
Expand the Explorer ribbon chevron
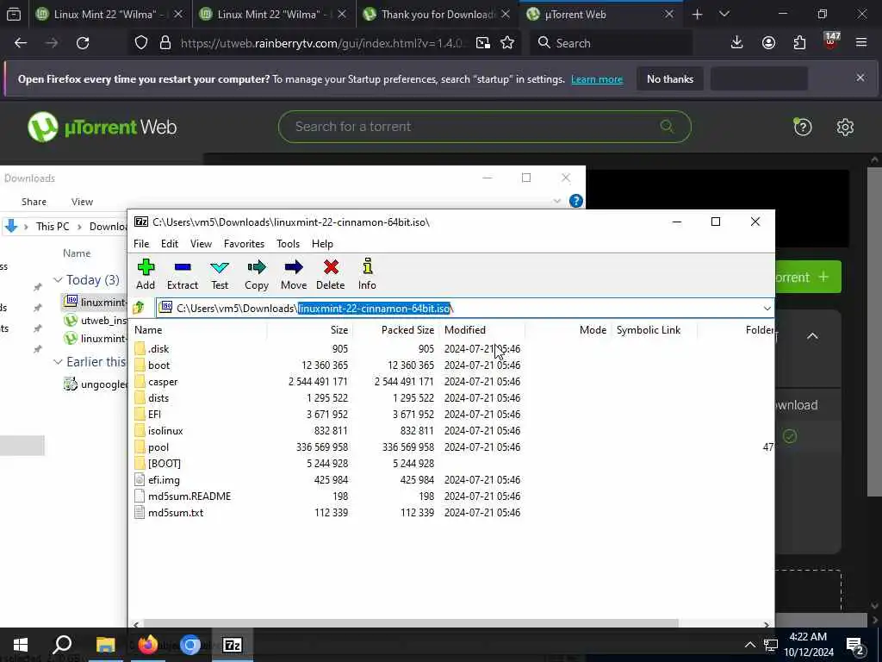click(x=557, y=201)
